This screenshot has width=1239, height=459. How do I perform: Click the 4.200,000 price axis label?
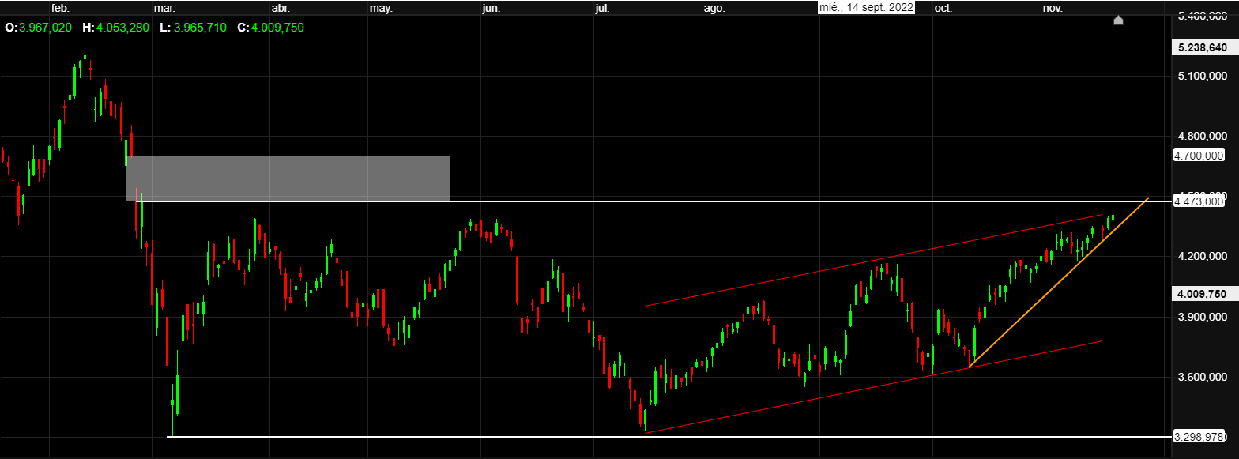[x=1201, y=256]
